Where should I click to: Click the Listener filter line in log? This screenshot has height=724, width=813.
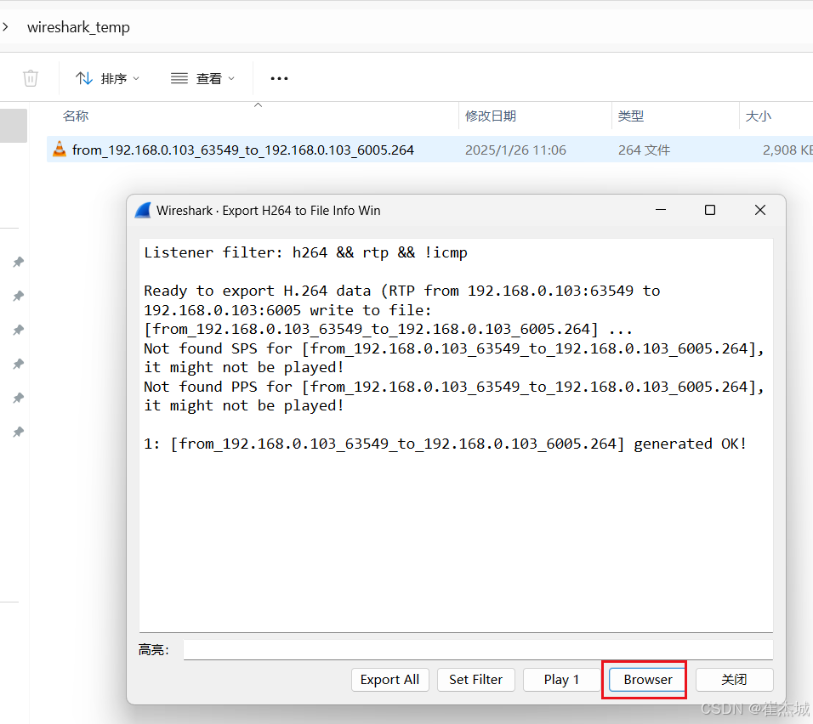pos(305,252)
